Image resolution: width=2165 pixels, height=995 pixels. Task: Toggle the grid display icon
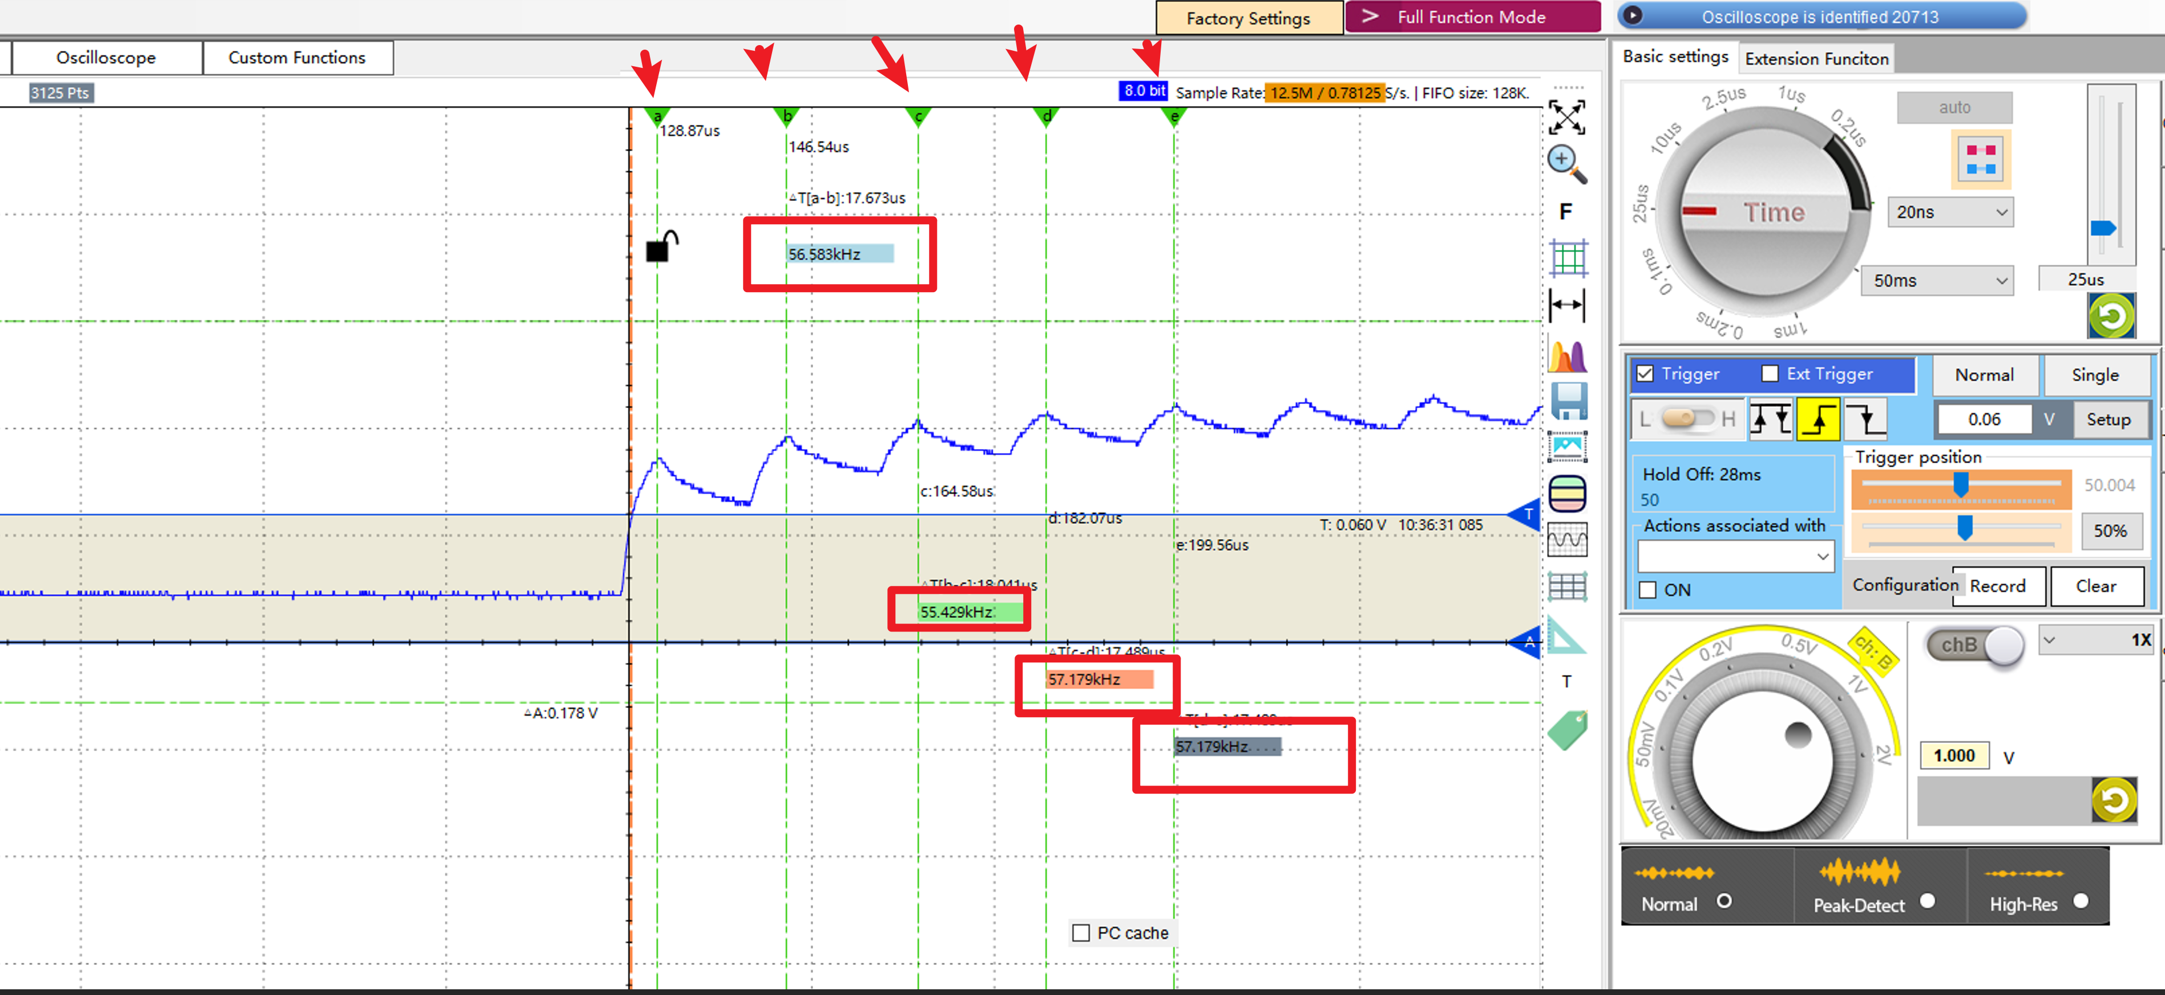1568,257
